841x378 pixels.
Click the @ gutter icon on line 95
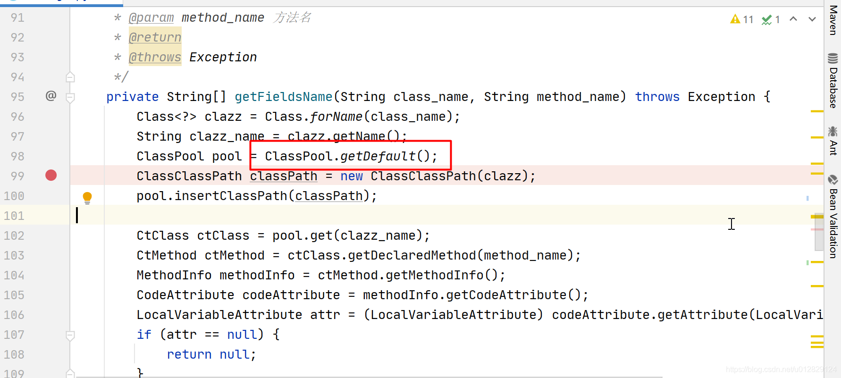(51, 96)
